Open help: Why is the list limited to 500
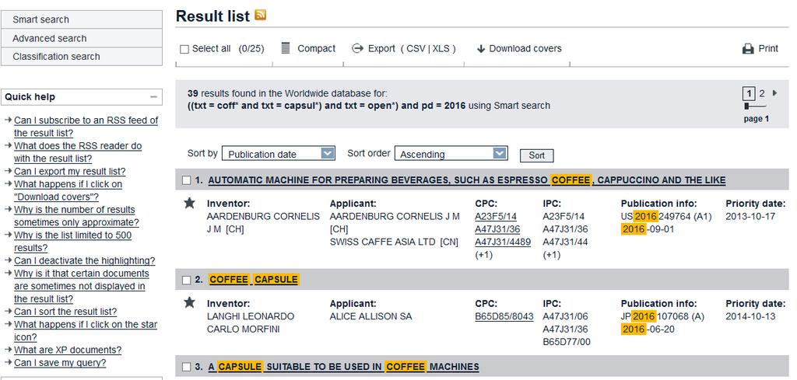The height and width of the screenshot is (380, 797). pyautogui.click(x=72, y=242)
